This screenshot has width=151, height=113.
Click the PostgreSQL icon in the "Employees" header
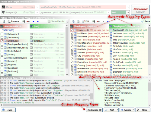[111, 26]
